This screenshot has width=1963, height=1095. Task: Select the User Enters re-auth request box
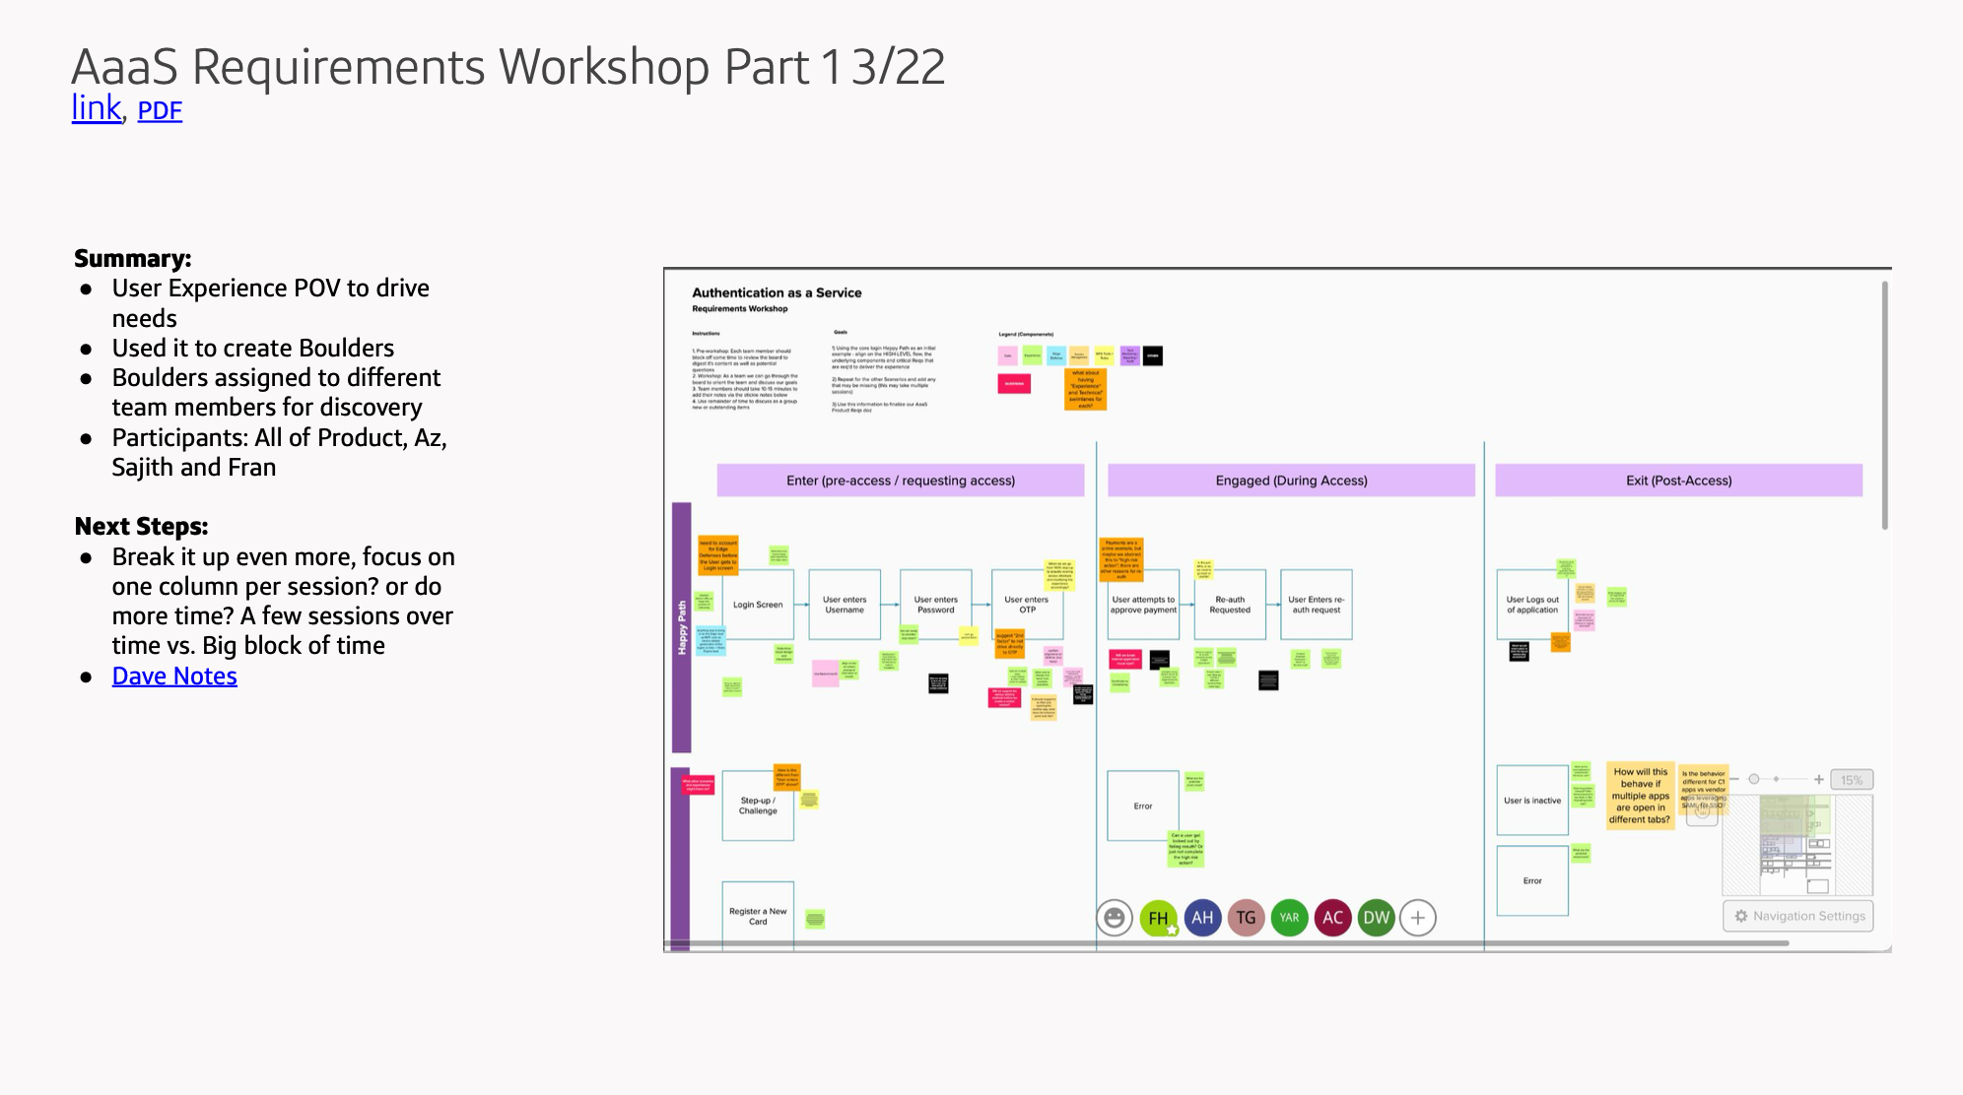(x=1317, y=605)
